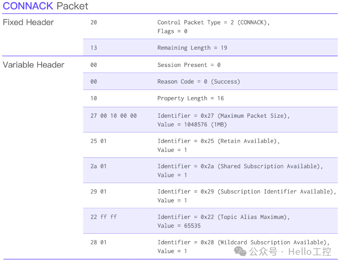
Task: Click hex byte 13 for Remaining Length
Action: click(x=94, y=48)
